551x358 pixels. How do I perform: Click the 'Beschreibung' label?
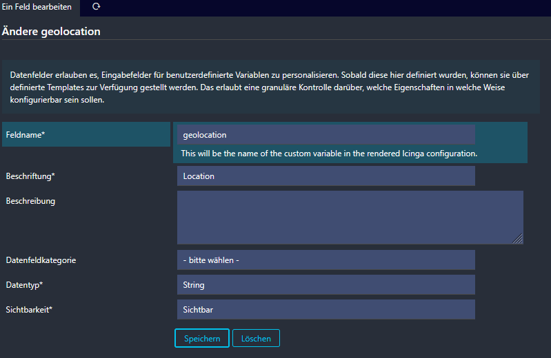tap(30, 201)
